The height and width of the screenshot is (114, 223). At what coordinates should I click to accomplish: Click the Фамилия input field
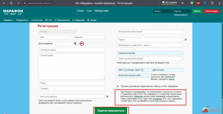(x=89, y=37)
